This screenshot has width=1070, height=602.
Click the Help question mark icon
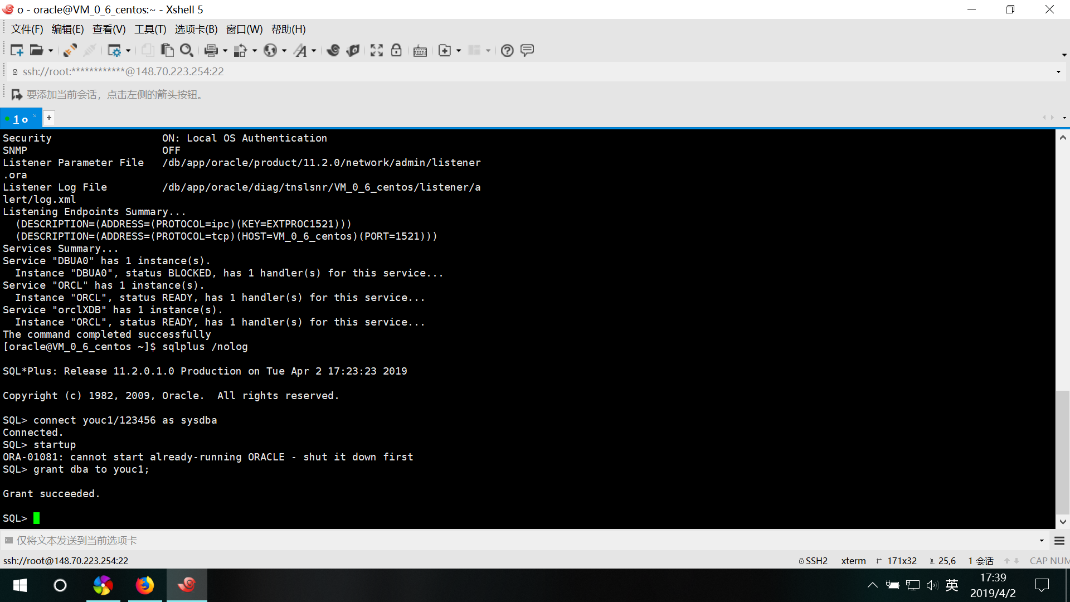(x=507, y=51)
